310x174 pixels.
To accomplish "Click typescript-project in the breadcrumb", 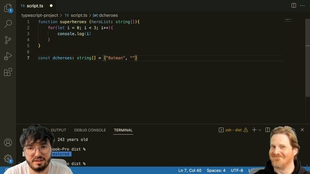I will 40,15.
